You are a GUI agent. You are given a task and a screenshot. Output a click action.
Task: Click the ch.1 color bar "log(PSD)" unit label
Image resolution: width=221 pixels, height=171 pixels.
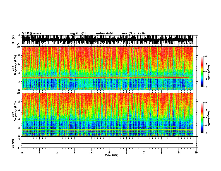click(209, 73)
